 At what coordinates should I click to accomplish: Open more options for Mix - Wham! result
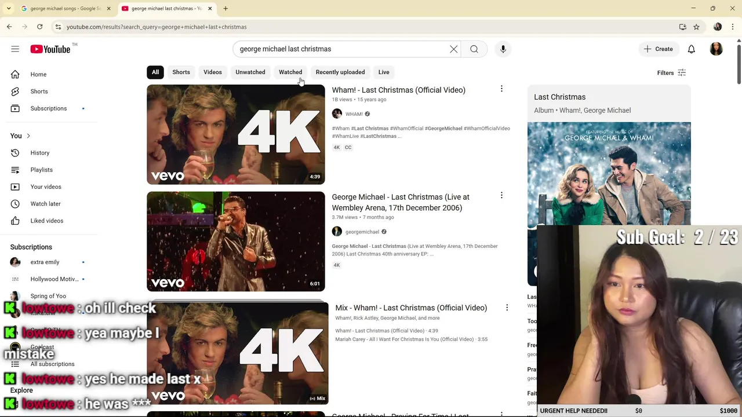507,308
